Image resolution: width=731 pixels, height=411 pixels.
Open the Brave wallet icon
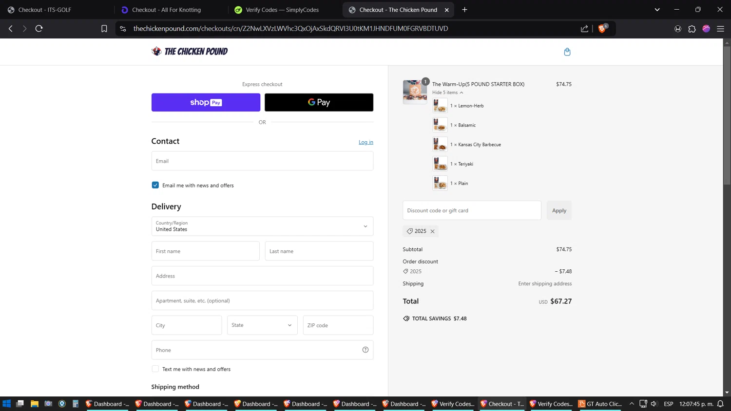pyautogui.click(x=677, y=29)
